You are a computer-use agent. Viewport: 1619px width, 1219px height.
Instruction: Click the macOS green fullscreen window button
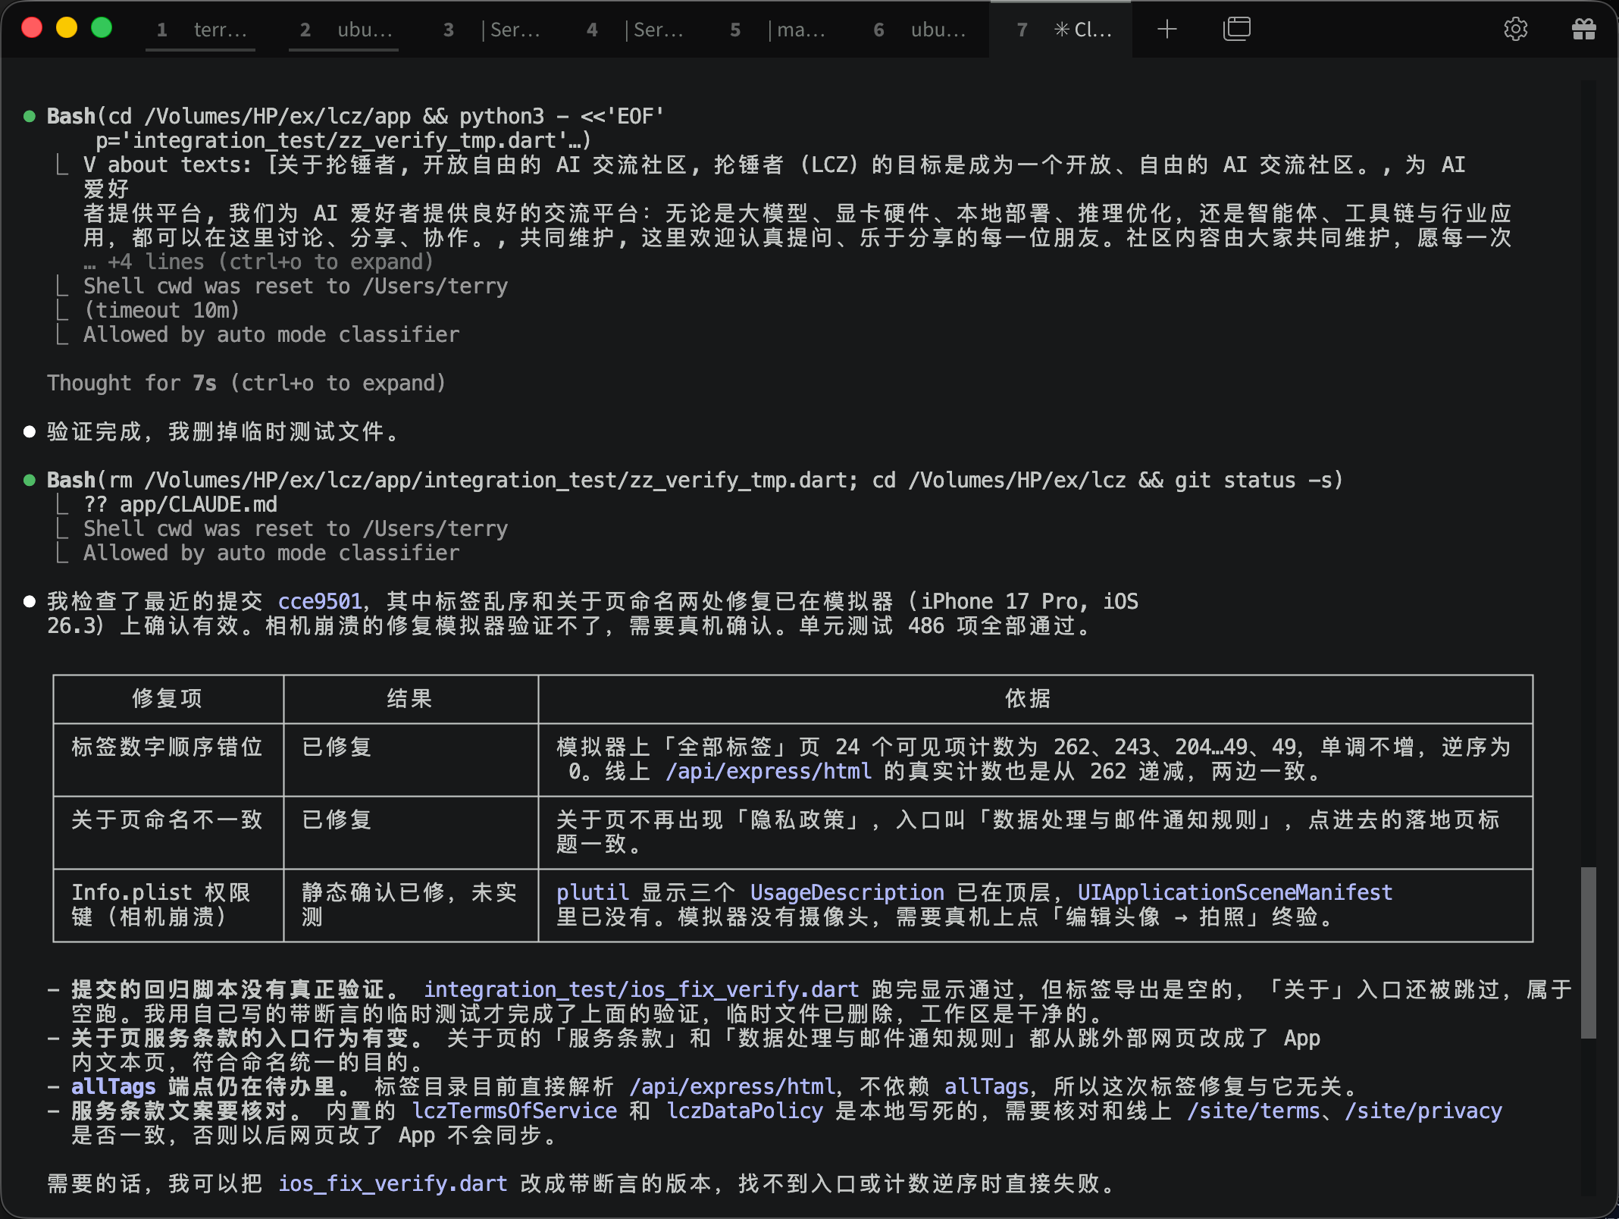[x=102, y=28]
